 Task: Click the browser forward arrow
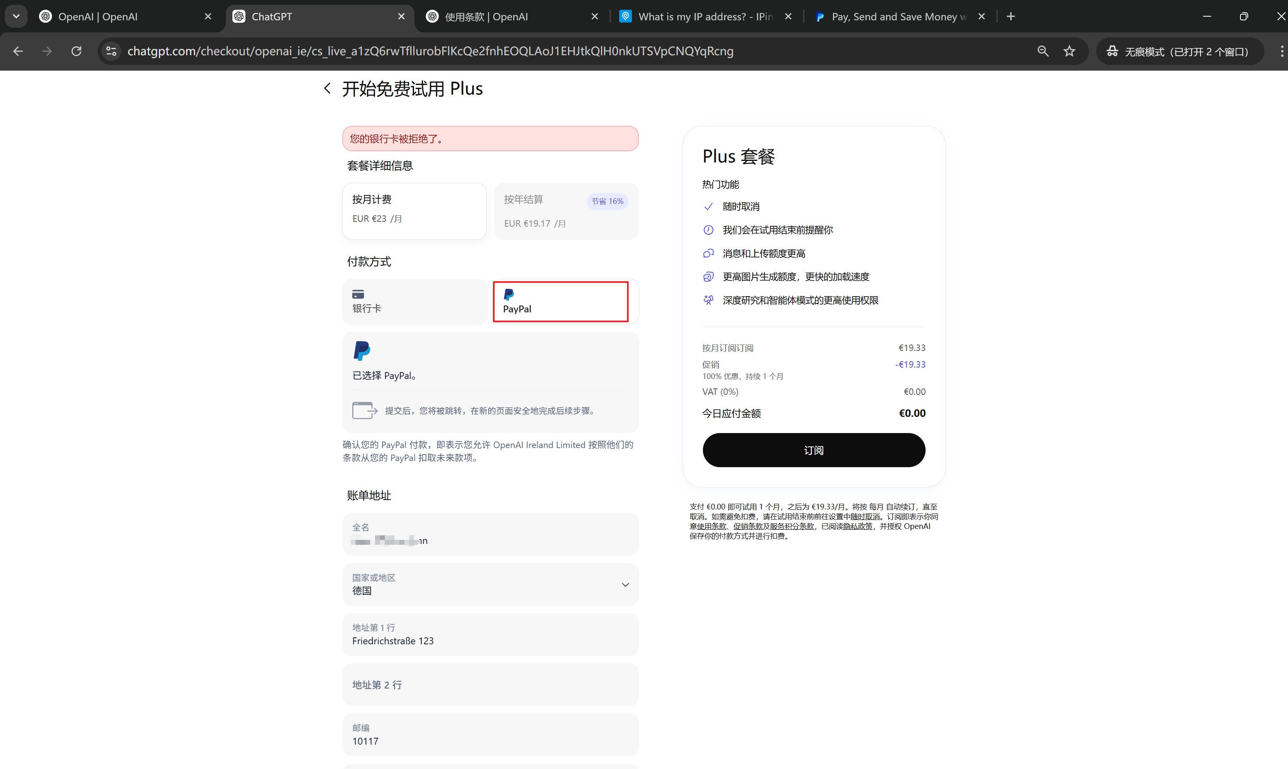[47, 51]
